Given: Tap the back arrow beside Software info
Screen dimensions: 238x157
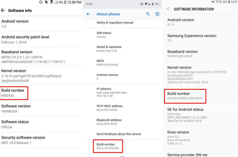Looking at the screenshot, I should coord(3,10).
